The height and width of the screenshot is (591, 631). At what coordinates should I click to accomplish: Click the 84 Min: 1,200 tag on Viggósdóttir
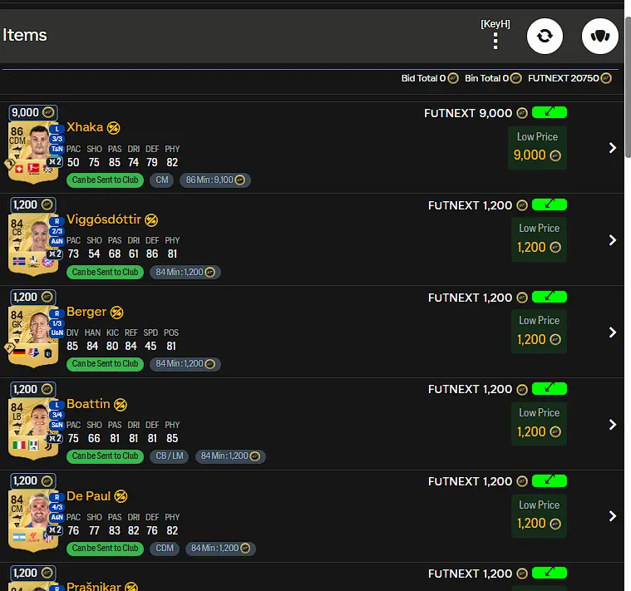185,273
